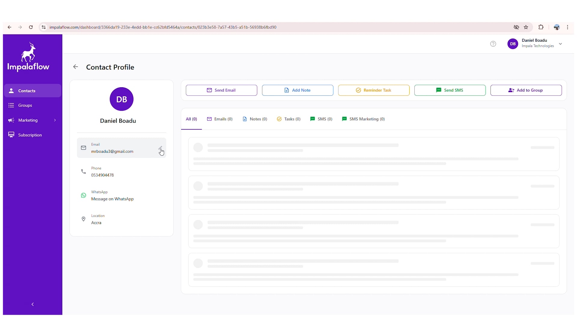Bookmark this page with the star icon
The height and width of the screenshot is (324, 577).
(526, 27)
